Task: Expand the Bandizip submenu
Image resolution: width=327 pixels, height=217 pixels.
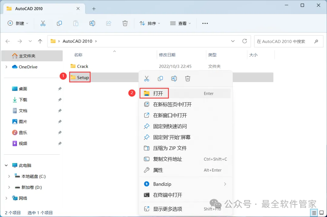Action: (225, 184)
